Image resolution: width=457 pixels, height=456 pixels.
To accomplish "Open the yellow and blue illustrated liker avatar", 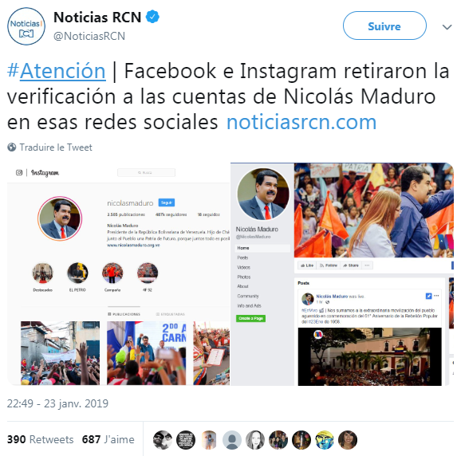I will pyautogui.click(x=325, y=440).
